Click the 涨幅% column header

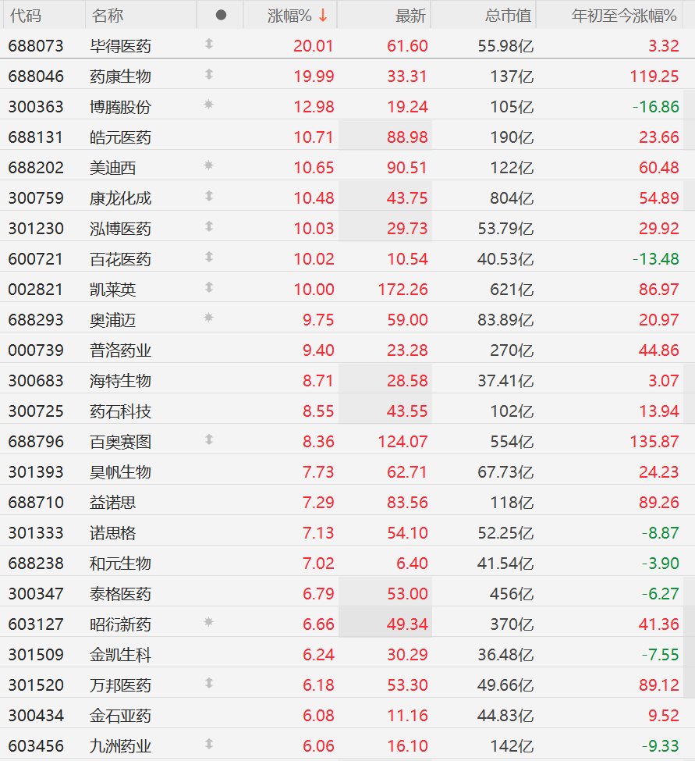289,16
